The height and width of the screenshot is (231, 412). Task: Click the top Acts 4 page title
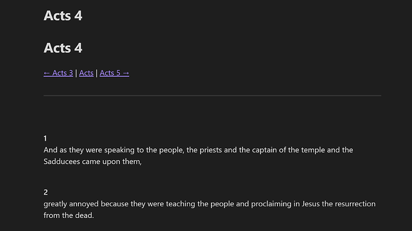coord(63,15)
